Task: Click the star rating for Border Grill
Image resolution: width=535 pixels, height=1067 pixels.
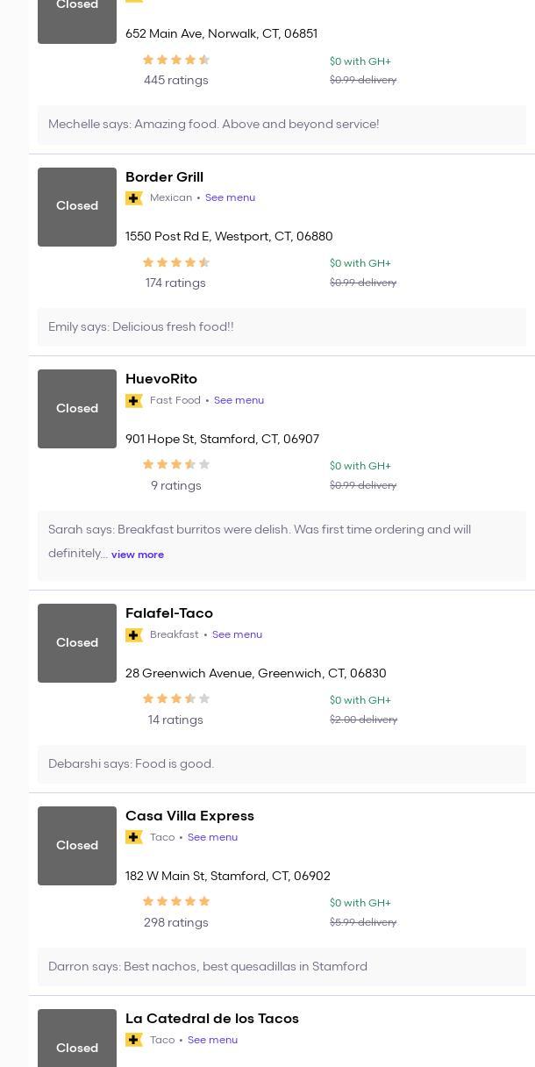Action: [175, 262]
